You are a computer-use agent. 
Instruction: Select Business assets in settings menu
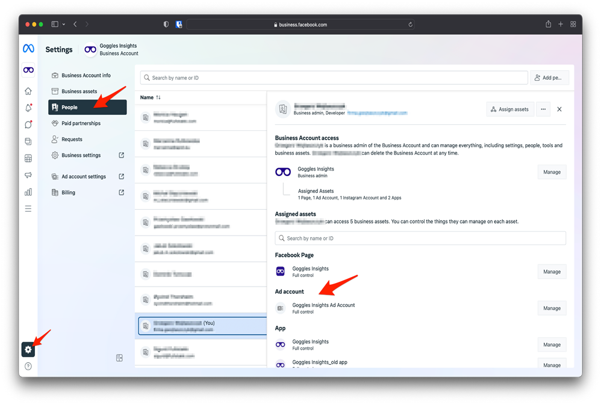pyautogui.click(x=79, y=91)
